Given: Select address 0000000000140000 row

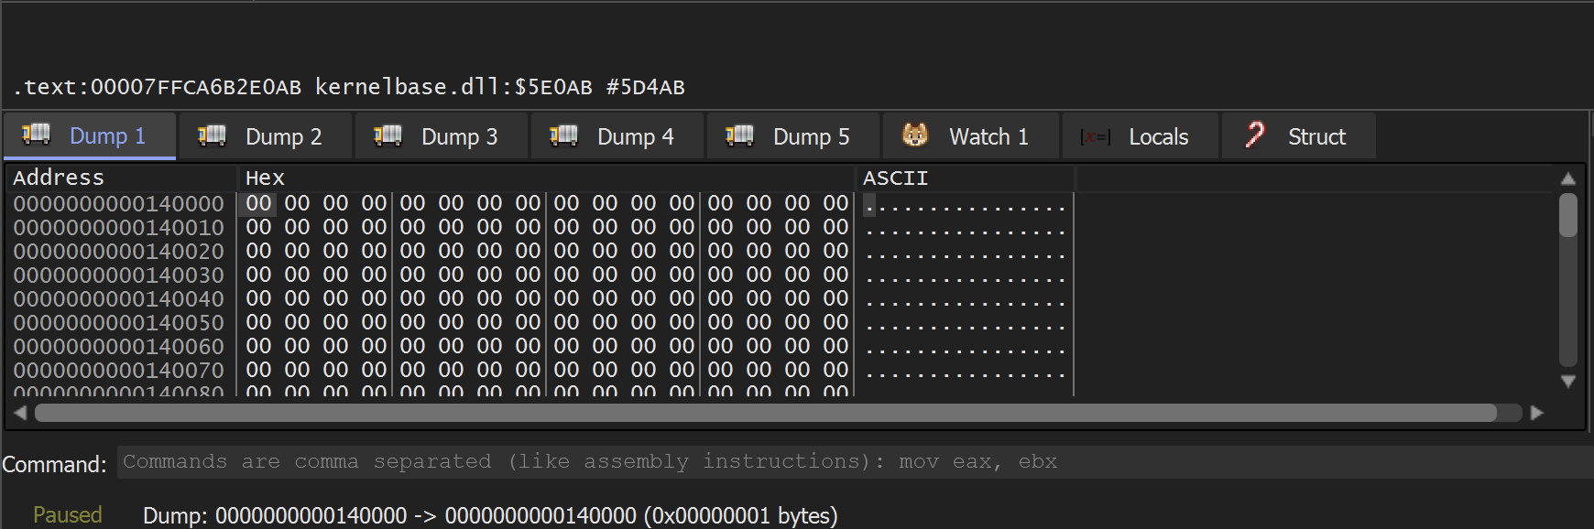Looking at the screenshot, I should pyautogui.click(x=540, y=203).
